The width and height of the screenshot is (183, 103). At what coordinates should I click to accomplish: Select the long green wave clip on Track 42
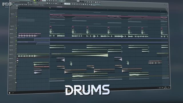click(x=90, y=76)
